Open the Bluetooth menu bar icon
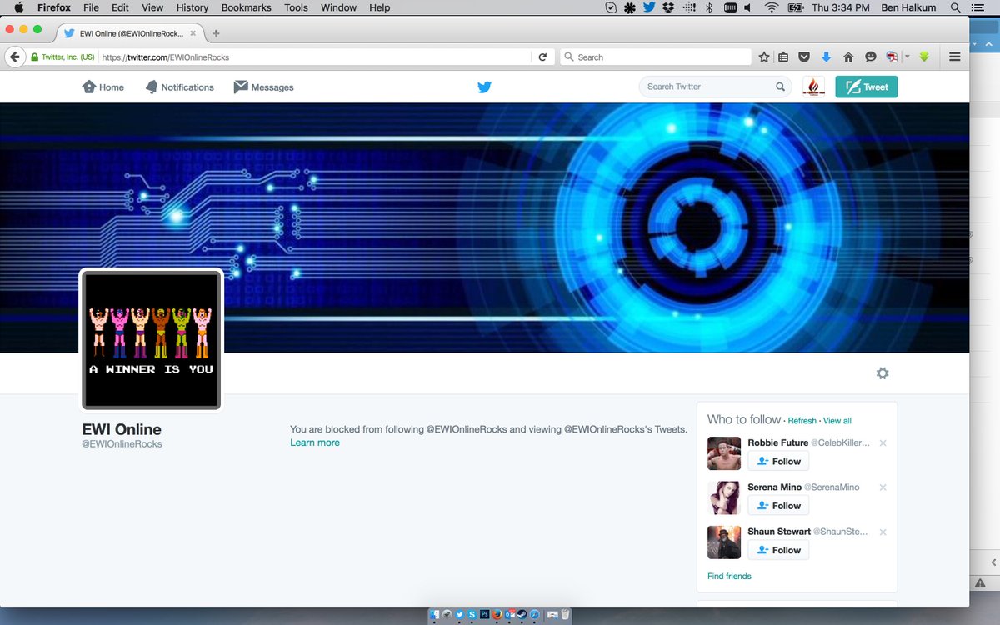The image size is (1000, 625). tap(709, 7)
